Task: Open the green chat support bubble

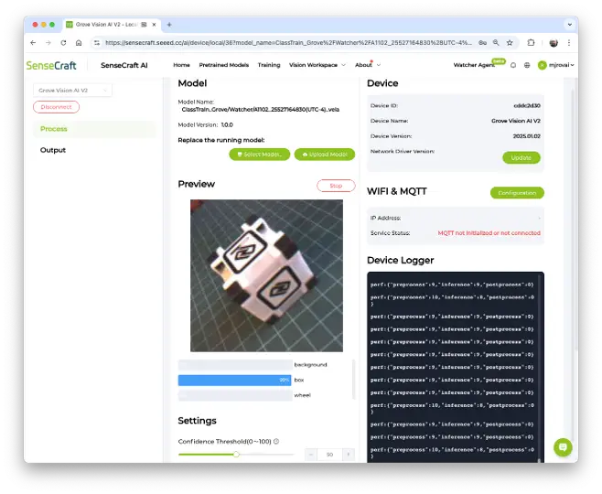Action: [563, 447]
